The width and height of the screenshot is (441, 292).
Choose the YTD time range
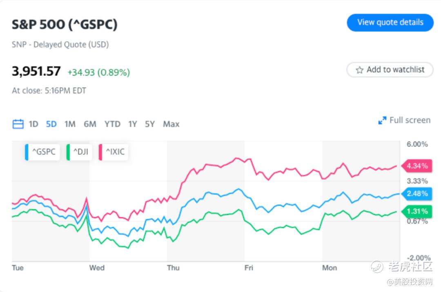112,124
